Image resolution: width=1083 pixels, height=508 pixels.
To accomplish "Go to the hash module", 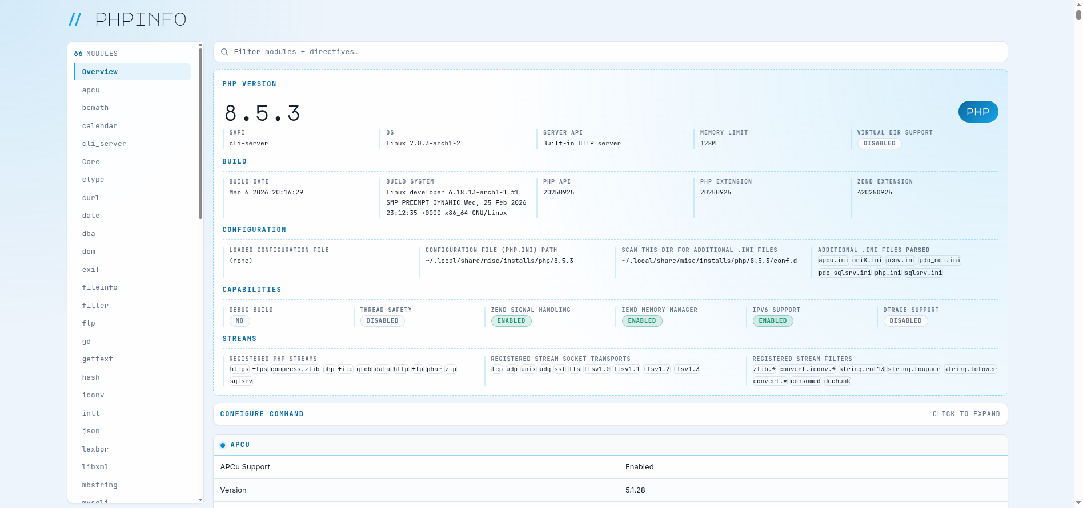I will coord(133,377).
